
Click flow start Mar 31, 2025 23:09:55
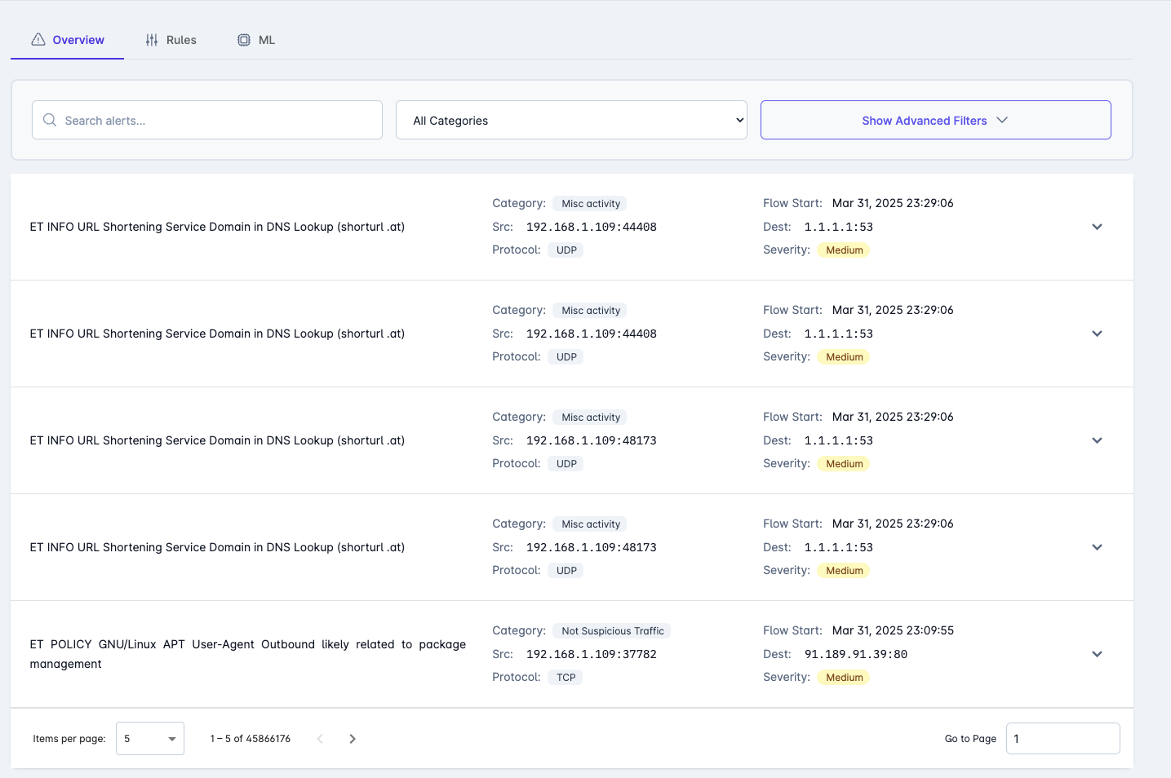coord(893,630)
